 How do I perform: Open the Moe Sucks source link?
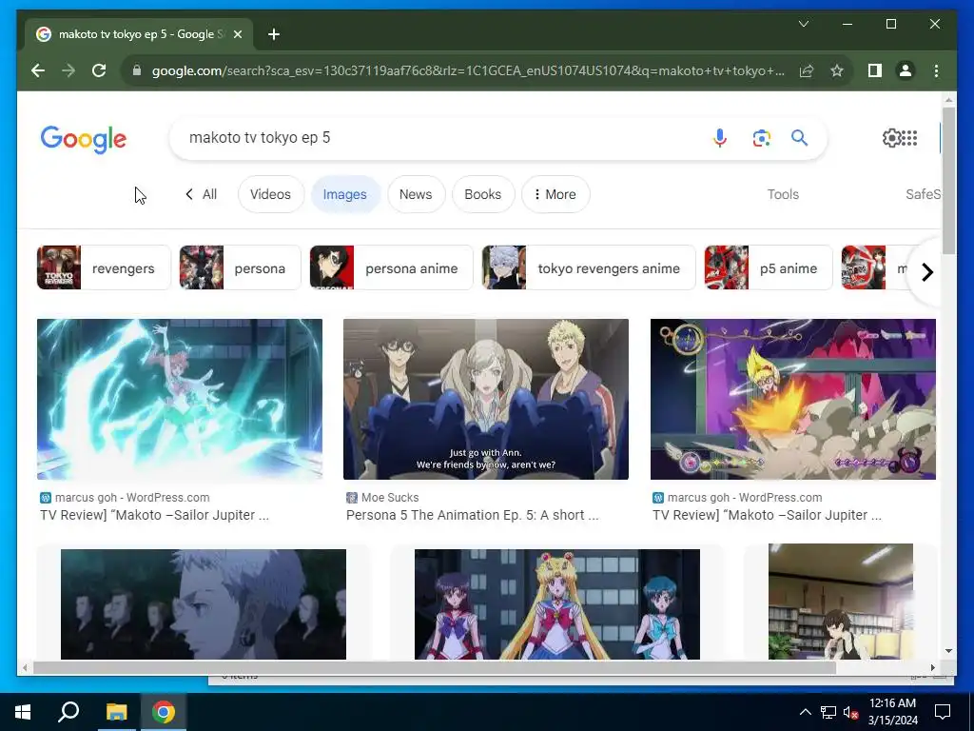[382, 497]
